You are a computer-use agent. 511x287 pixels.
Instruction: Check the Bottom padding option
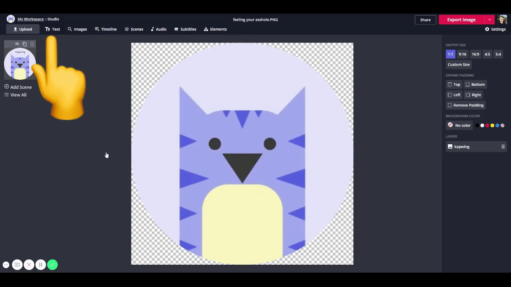coord(468,85)
